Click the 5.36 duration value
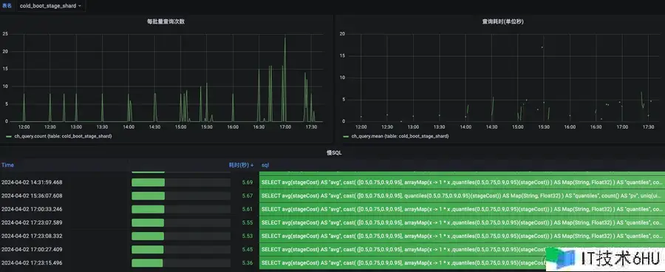This screenshot has height=272, width=665. click(248, 263)
